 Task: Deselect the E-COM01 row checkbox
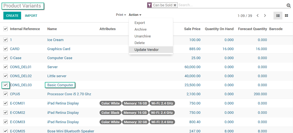5,103
